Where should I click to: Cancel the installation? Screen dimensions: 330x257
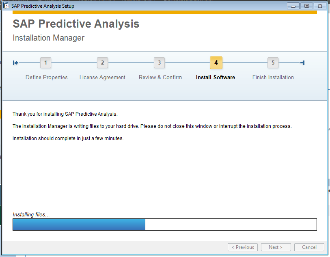tap(309, 247)
